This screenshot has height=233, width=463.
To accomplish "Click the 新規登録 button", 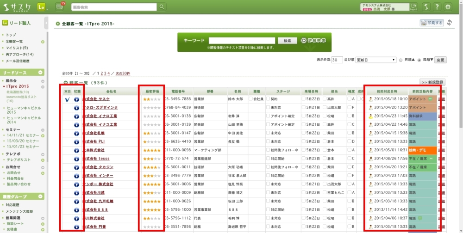I will click(x=433, y=82).
